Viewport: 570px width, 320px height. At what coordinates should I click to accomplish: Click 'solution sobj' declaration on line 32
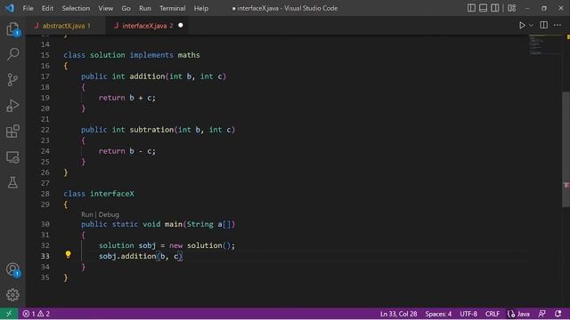pos(127,245)
